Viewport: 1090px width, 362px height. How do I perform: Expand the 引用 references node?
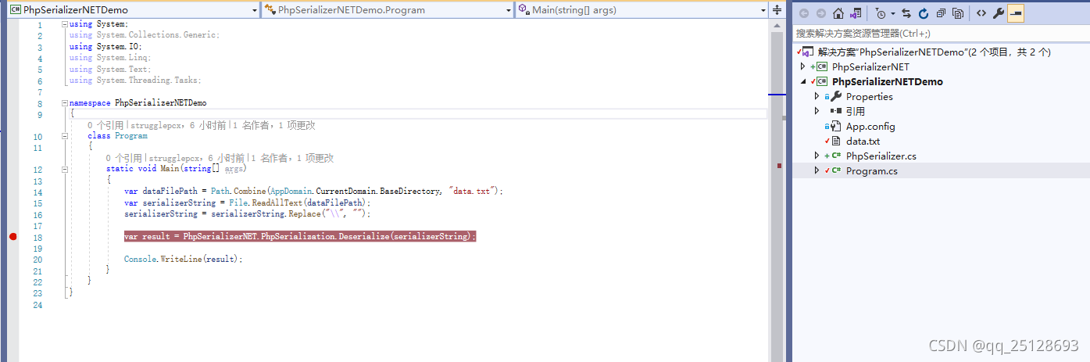(817, 111)
